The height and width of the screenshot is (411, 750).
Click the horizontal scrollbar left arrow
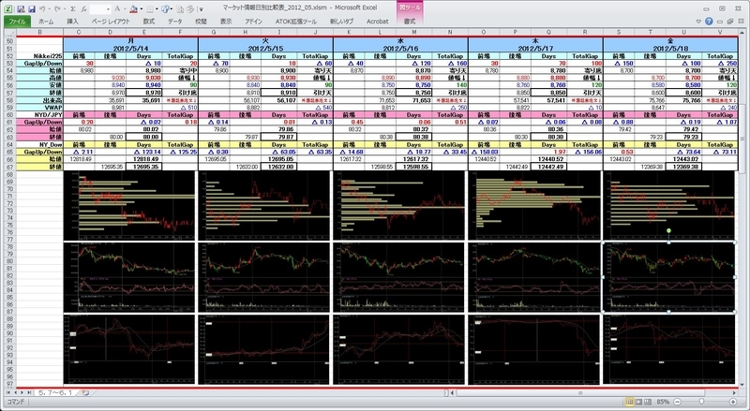click(x=453, y=393)
